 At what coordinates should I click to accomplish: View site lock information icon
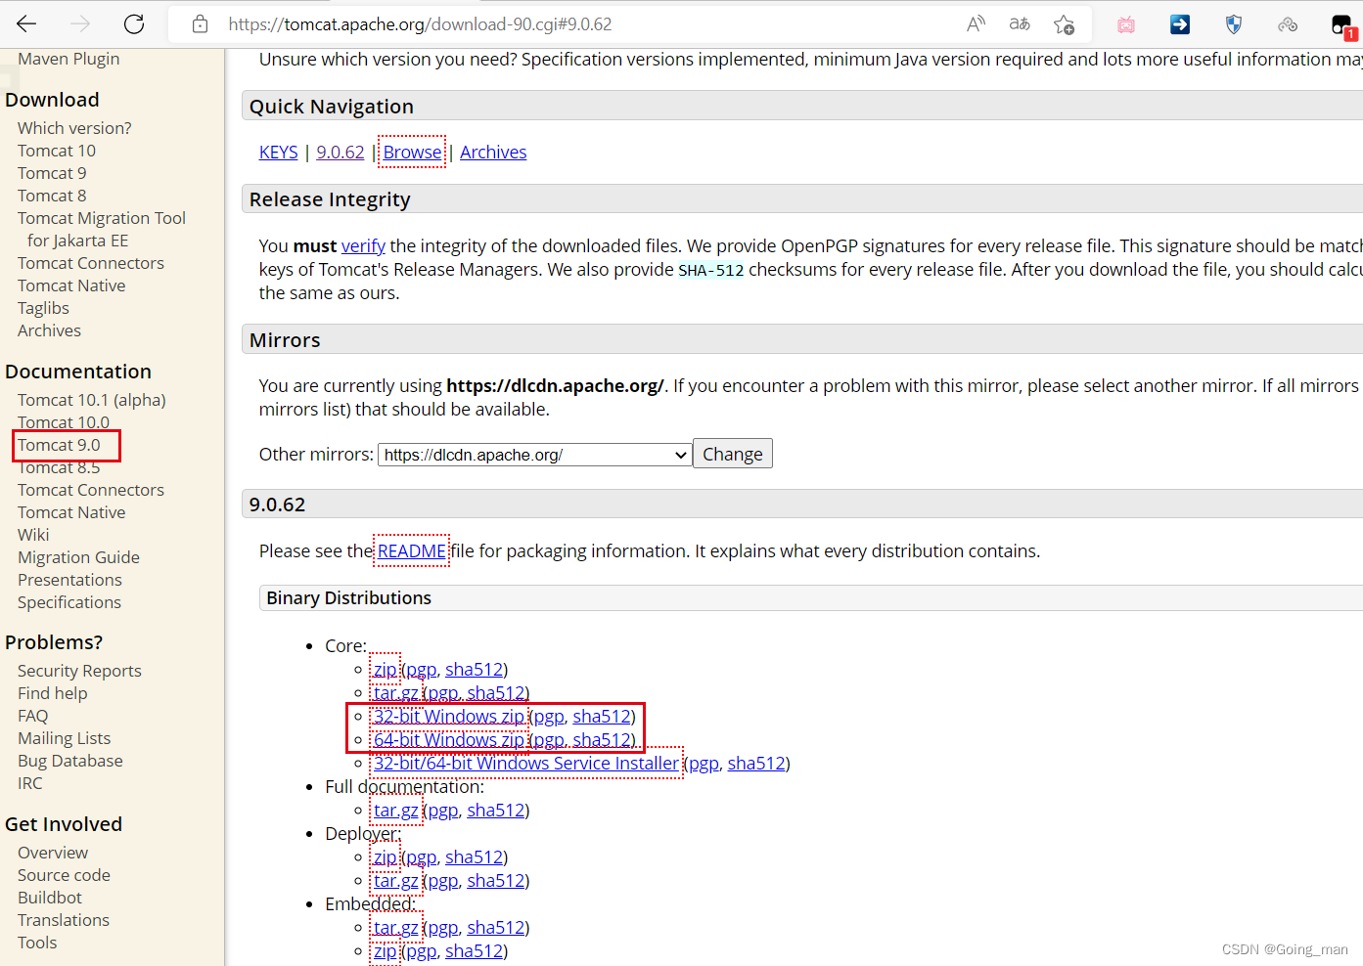tap(201, 24)
